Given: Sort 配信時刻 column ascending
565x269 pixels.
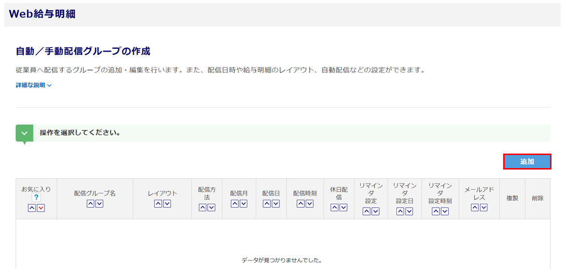Looking at the screenshot, I should pyautogui.click(x=300, y=204).
